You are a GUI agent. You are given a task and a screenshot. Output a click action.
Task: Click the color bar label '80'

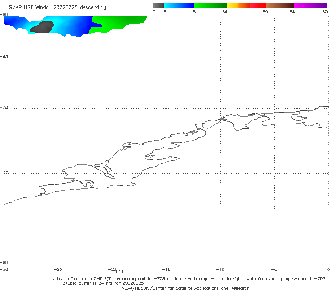pos(325,12)
